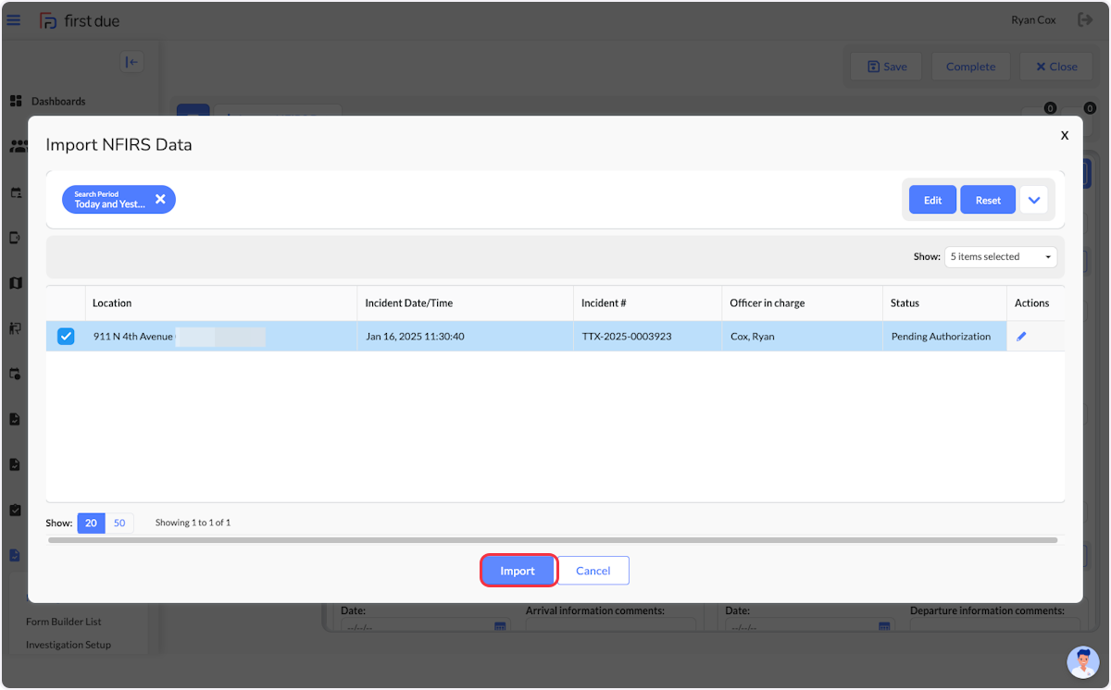Open Form Builder List in sidebar
Screen dimensions: 1111x690
coord(64,622)
